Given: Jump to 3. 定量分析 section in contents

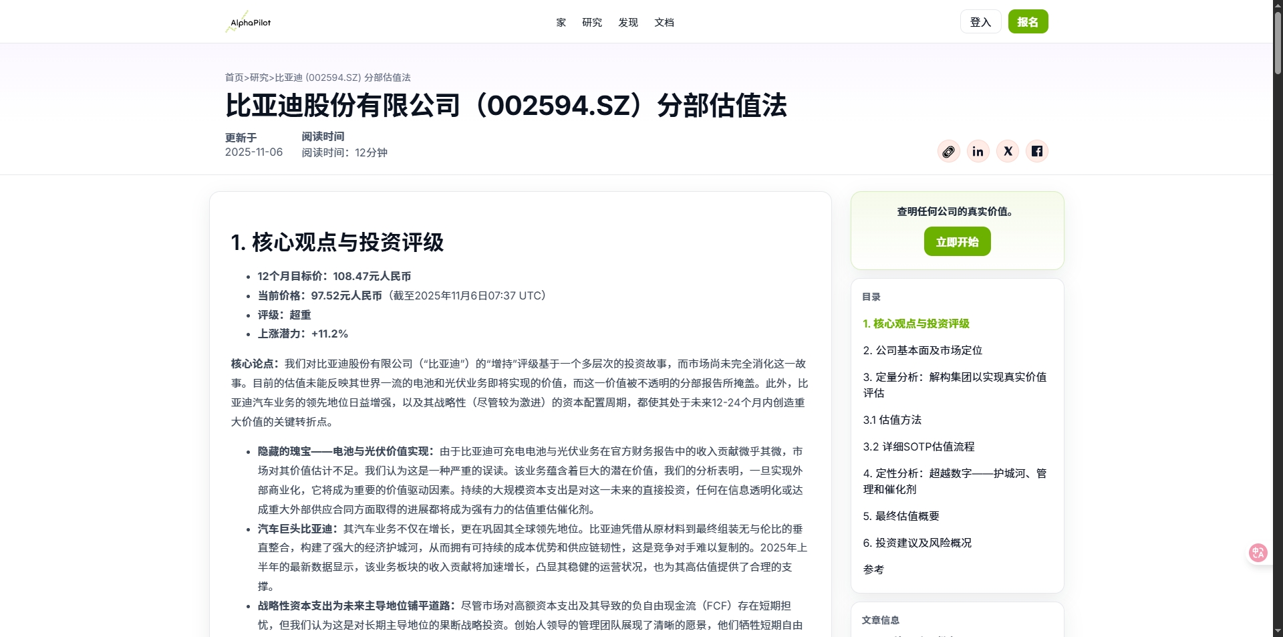Looking at the screenshot, I should pos(955,385).
